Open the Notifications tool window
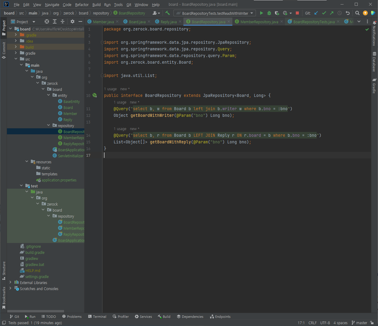 click(x=374, y=34)
